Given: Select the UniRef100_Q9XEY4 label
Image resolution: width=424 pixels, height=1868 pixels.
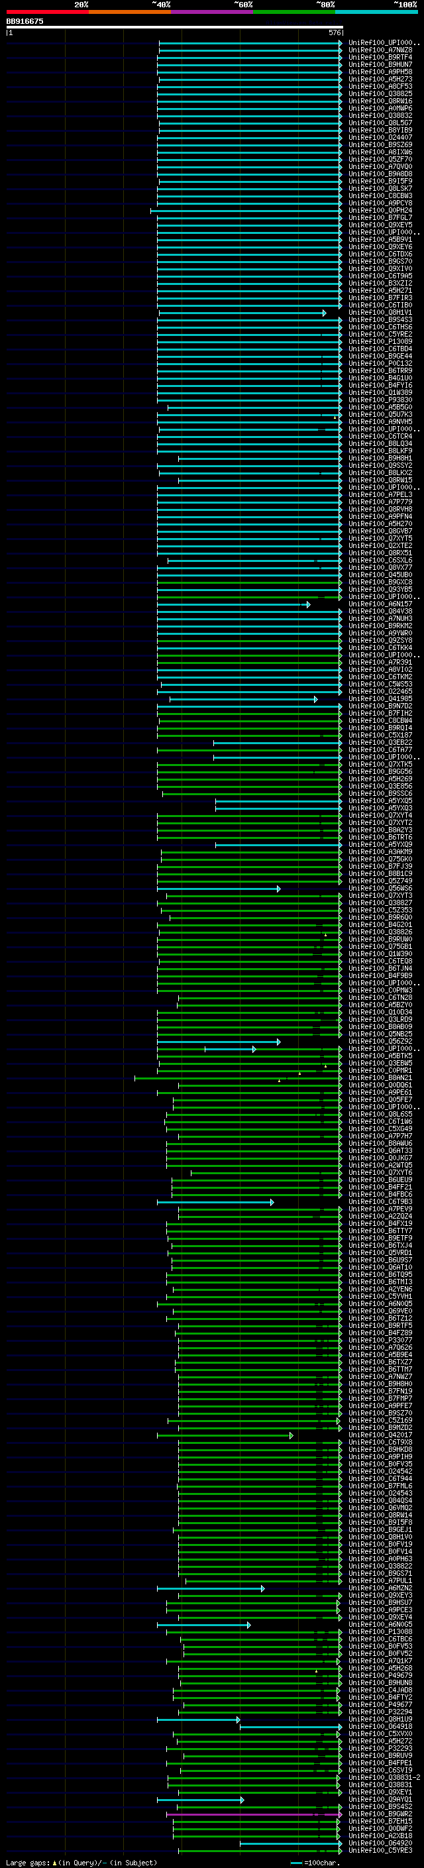Looking at the screenshot, I should (380, 1616).
